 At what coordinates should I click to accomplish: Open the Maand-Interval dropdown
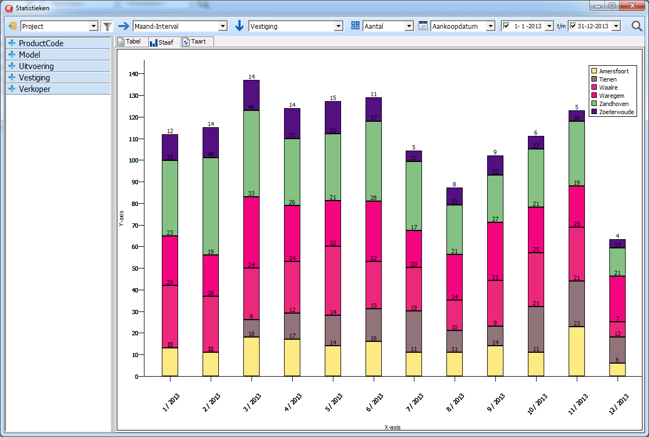pos(223,26)
